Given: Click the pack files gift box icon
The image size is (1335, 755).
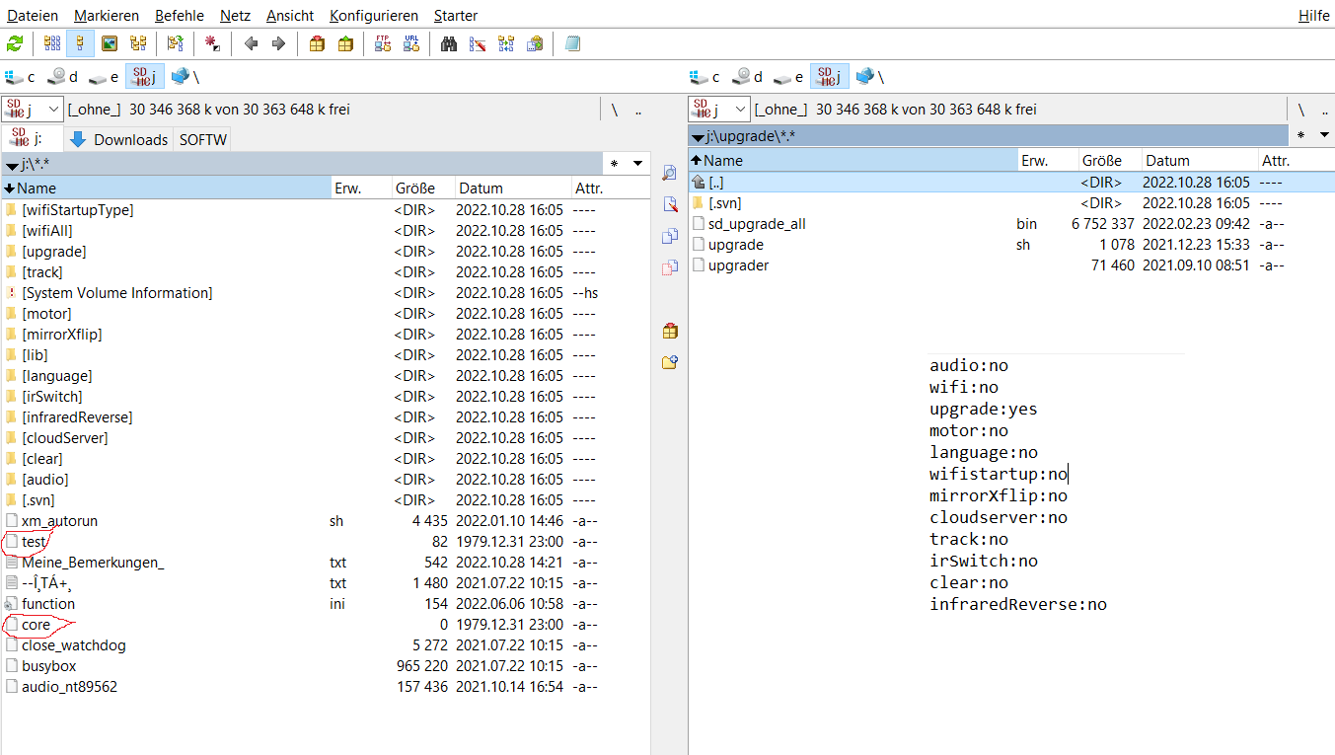Looking at the screenshot, I should click(x=317, y=43).
